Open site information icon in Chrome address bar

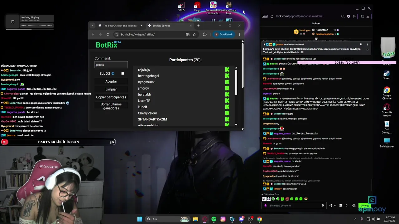coord(117,35)
